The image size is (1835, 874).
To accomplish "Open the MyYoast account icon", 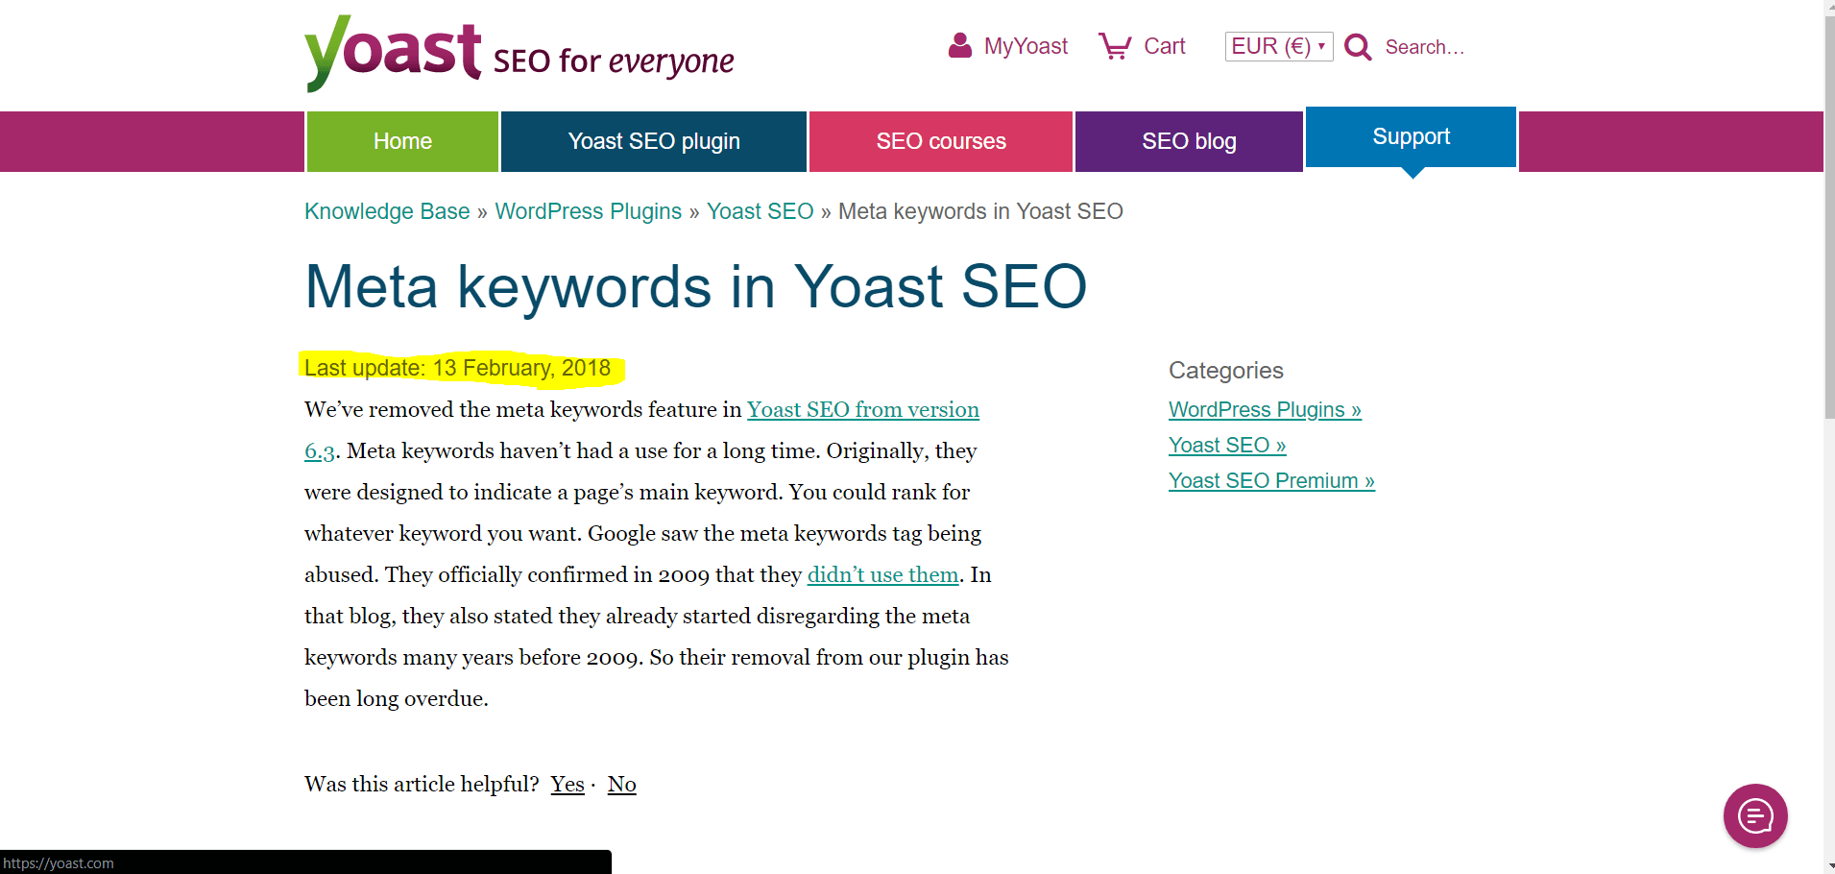I will tap(960, 45).
